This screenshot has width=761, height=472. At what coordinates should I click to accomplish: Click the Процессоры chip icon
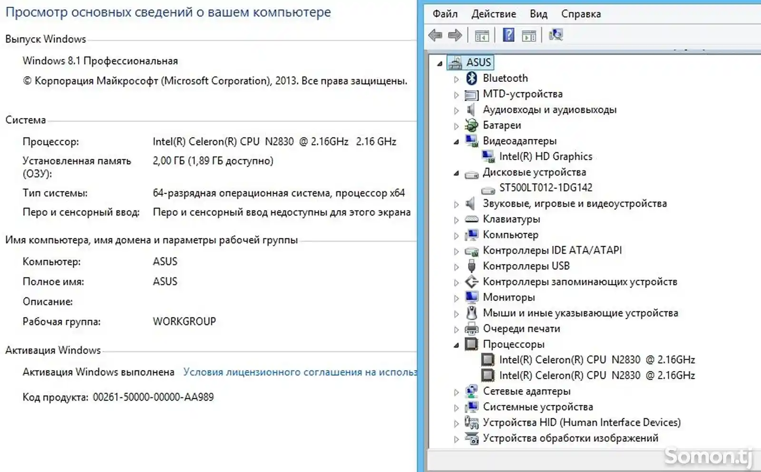pos(471,344)
